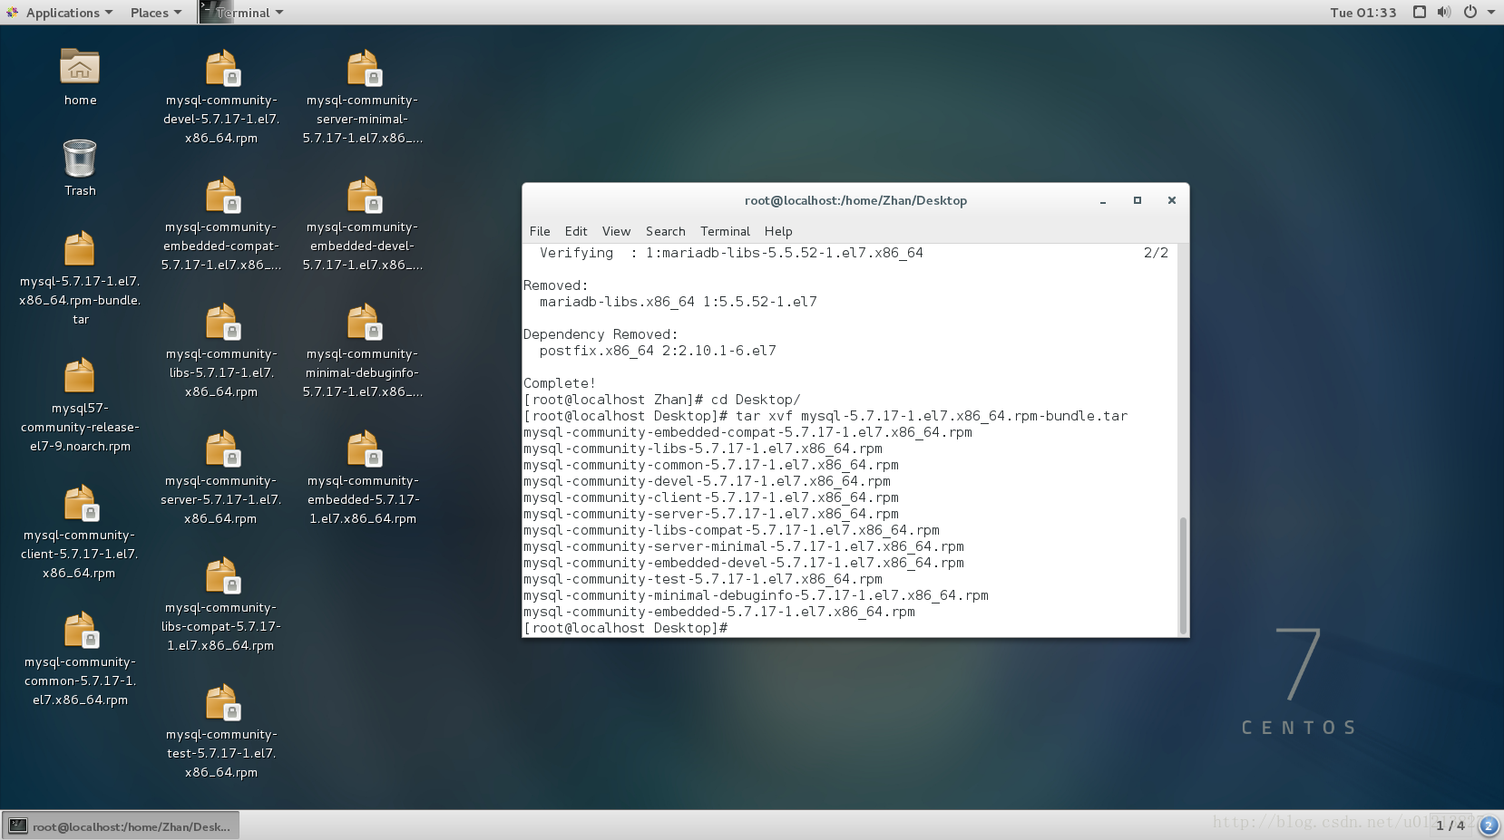
Task: Open the Search menu in Terminal
Action: click(x=665, y=231)
